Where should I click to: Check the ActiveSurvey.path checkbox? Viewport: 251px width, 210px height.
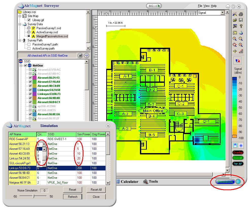29,49
